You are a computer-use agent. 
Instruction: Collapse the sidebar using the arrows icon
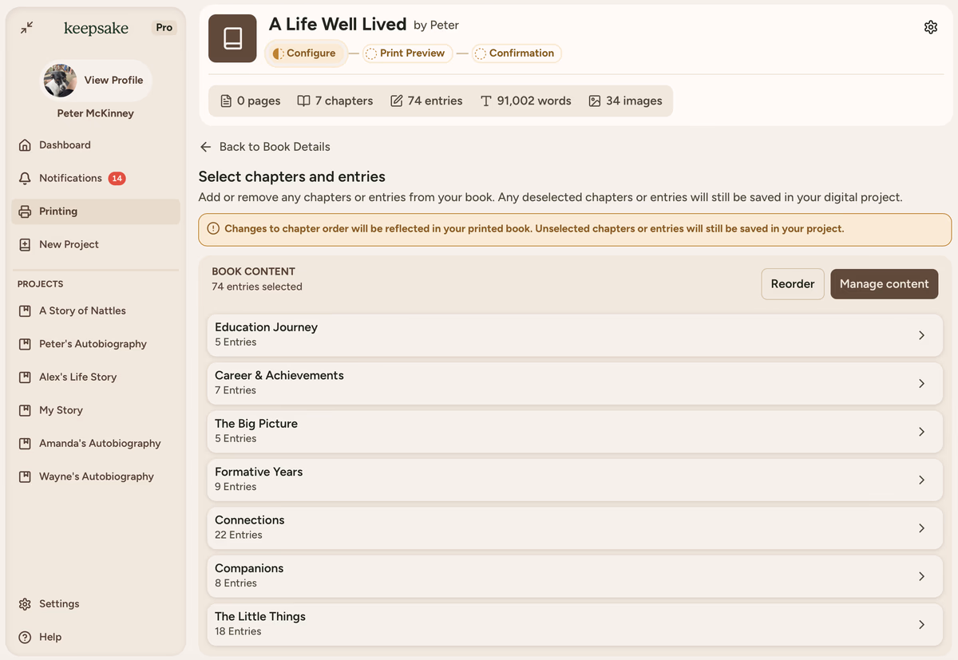26,27
